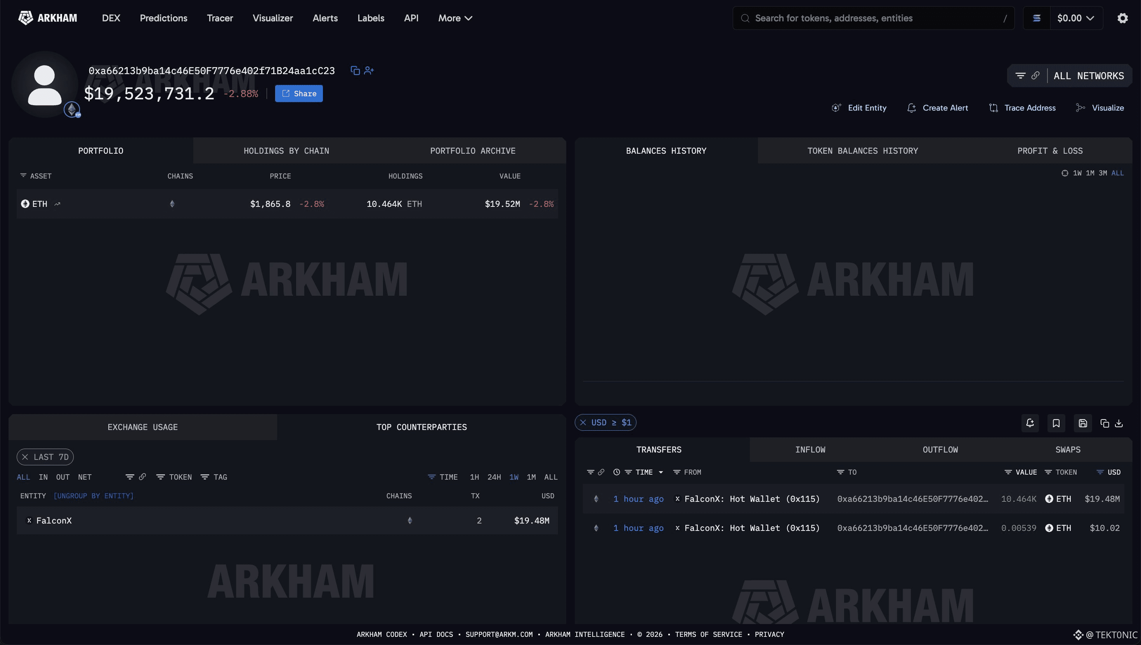This screenshot has width=1141, height=645.
Task: Click the trend arrow icon next to ETH asset
Action: pos(57,204)
